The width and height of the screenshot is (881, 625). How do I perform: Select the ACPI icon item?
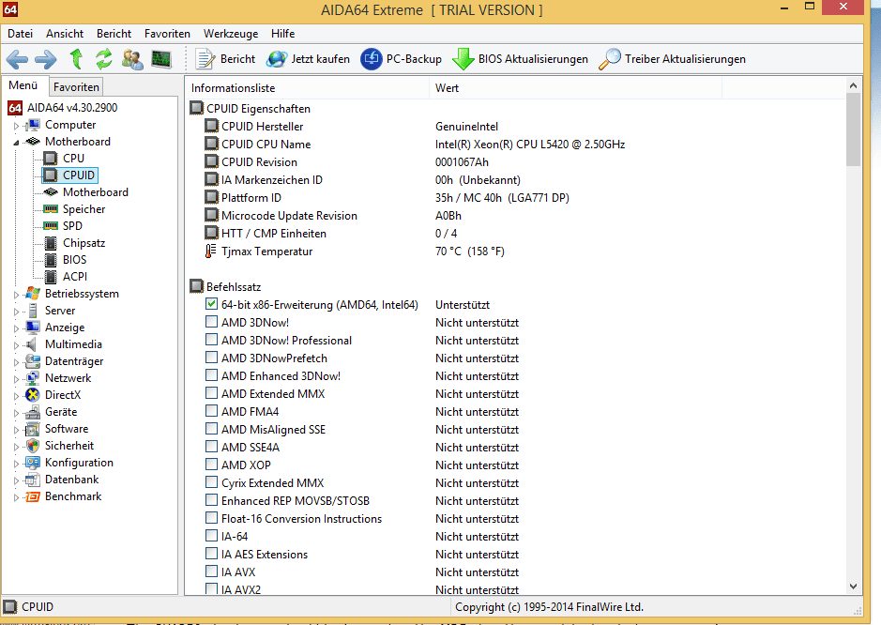pyautogui.click(x=51, y=277)
